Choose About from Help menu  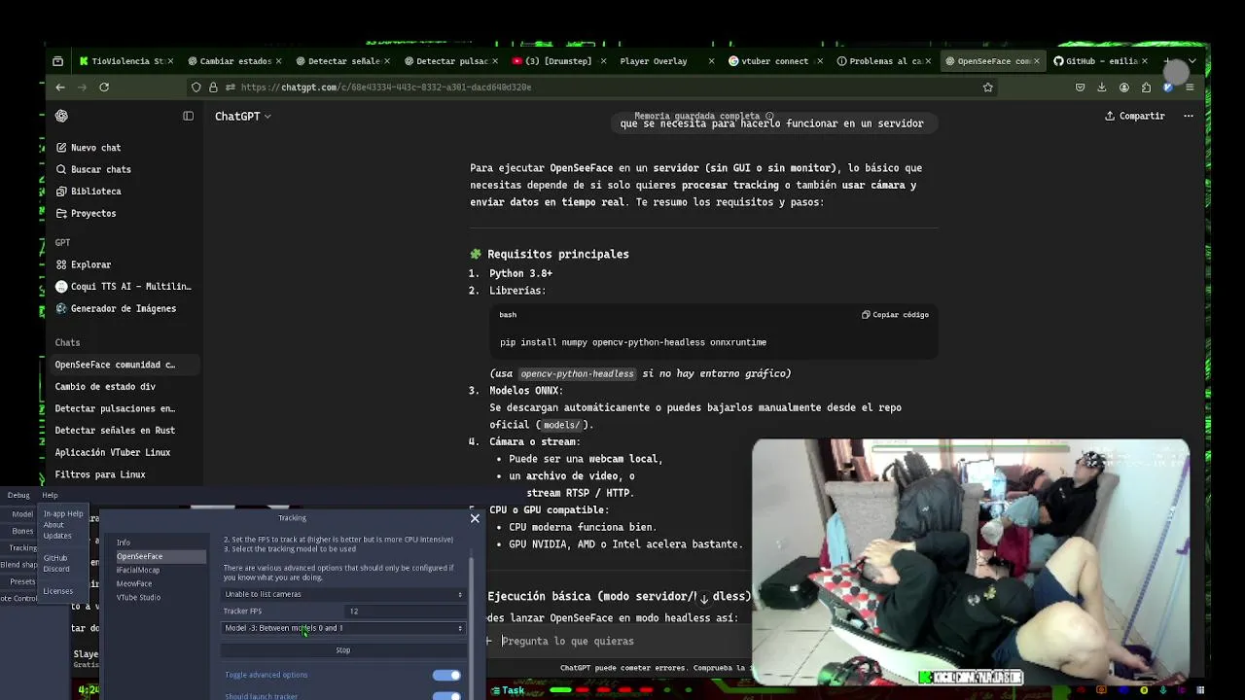point(53,525)
